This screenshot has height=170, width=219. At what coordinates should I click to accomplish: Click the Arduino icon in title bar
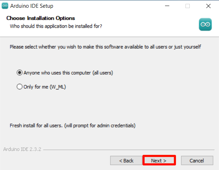5,6
